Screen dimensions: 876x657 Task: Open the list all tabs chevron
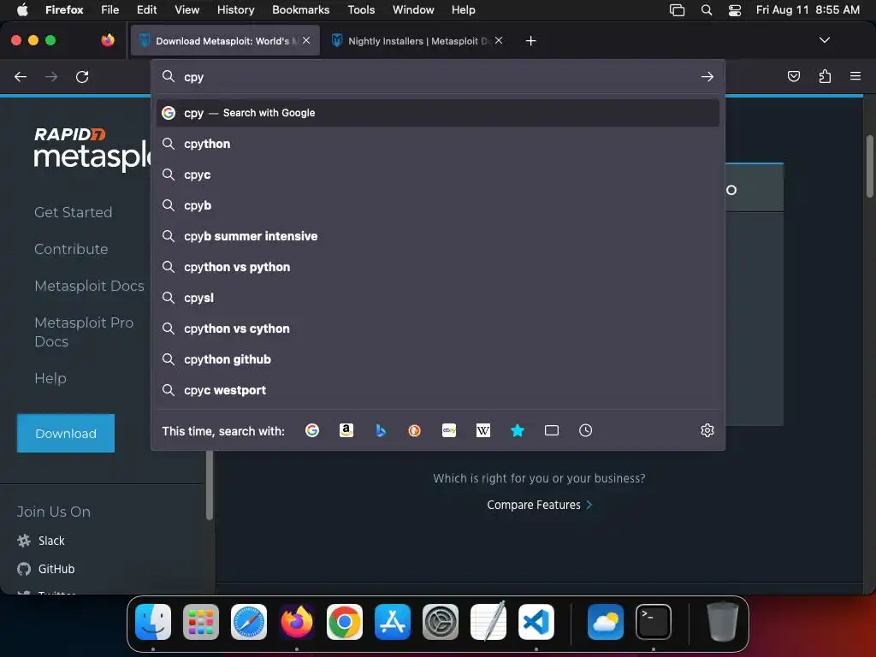click(x=824, y=40)
